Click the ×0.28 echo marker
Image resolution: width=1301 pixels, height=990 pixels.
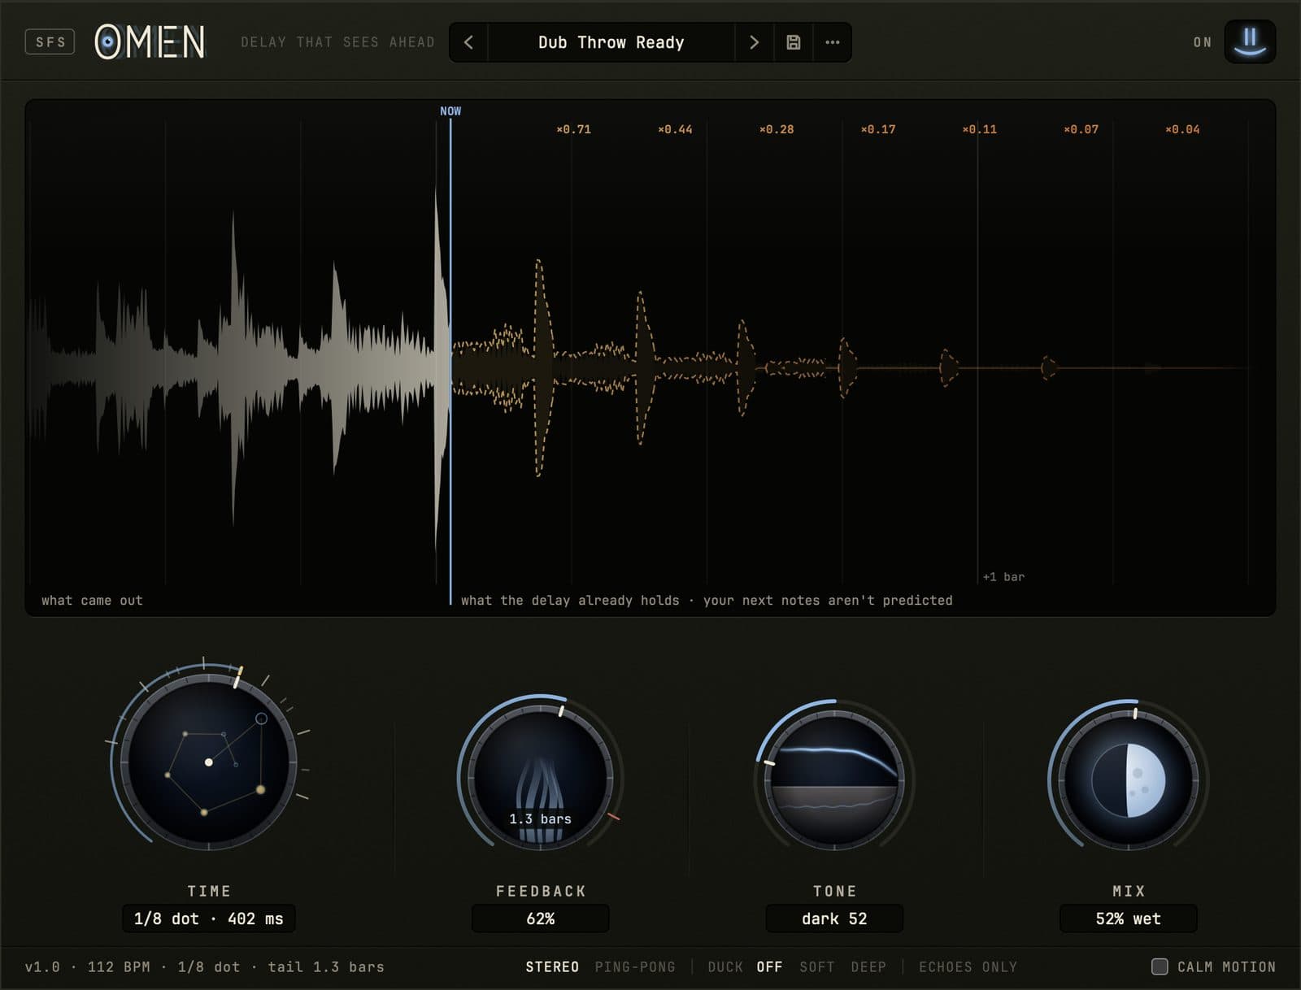coord(777,129)
